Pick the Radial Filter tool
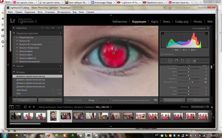This screenshot has width=222, height=138. (188, 61)
